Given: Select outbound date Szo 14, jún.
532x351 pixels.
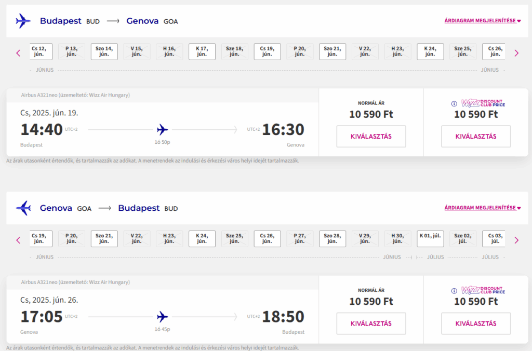Looking at the screenshot, I should (x=104, y=51).
